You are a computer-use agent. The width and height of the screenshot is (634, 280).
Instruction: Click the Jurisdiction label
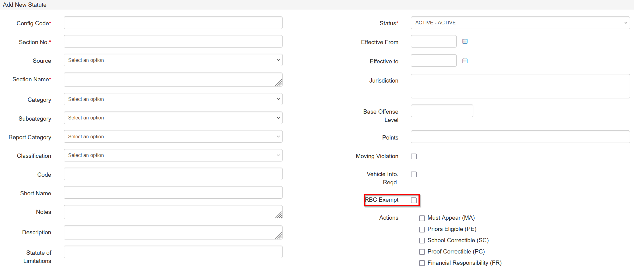[x=384, y=80]
